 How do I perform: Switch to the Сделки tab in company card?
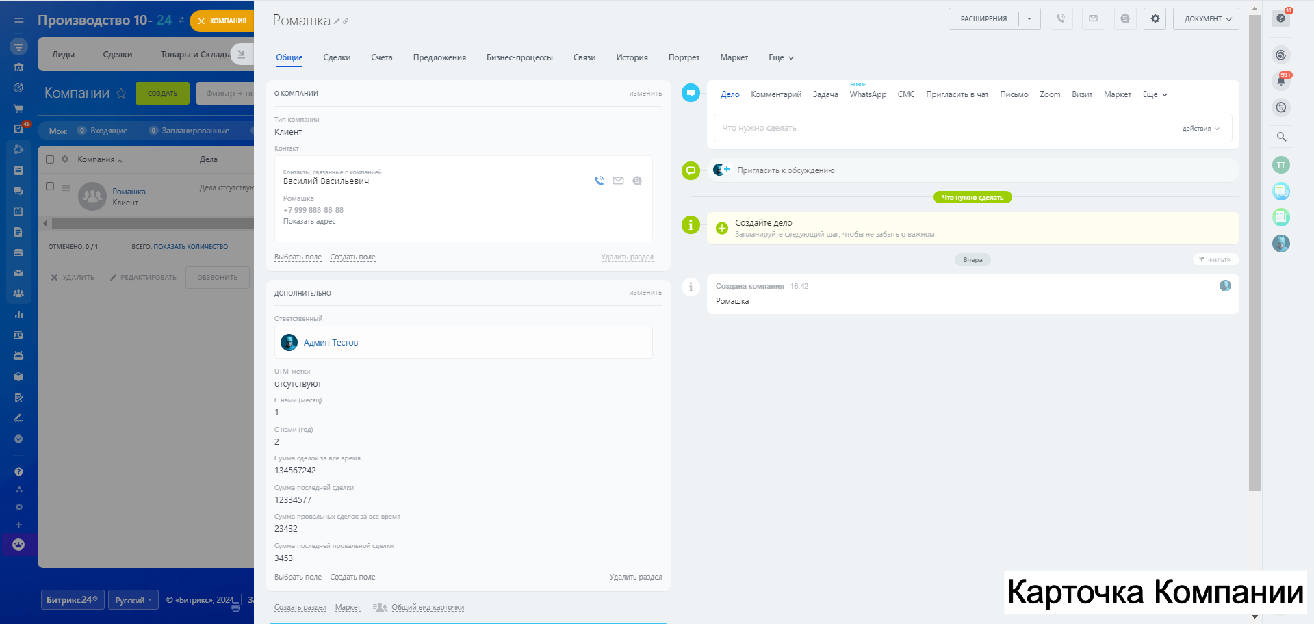click(x=337, y=57)
